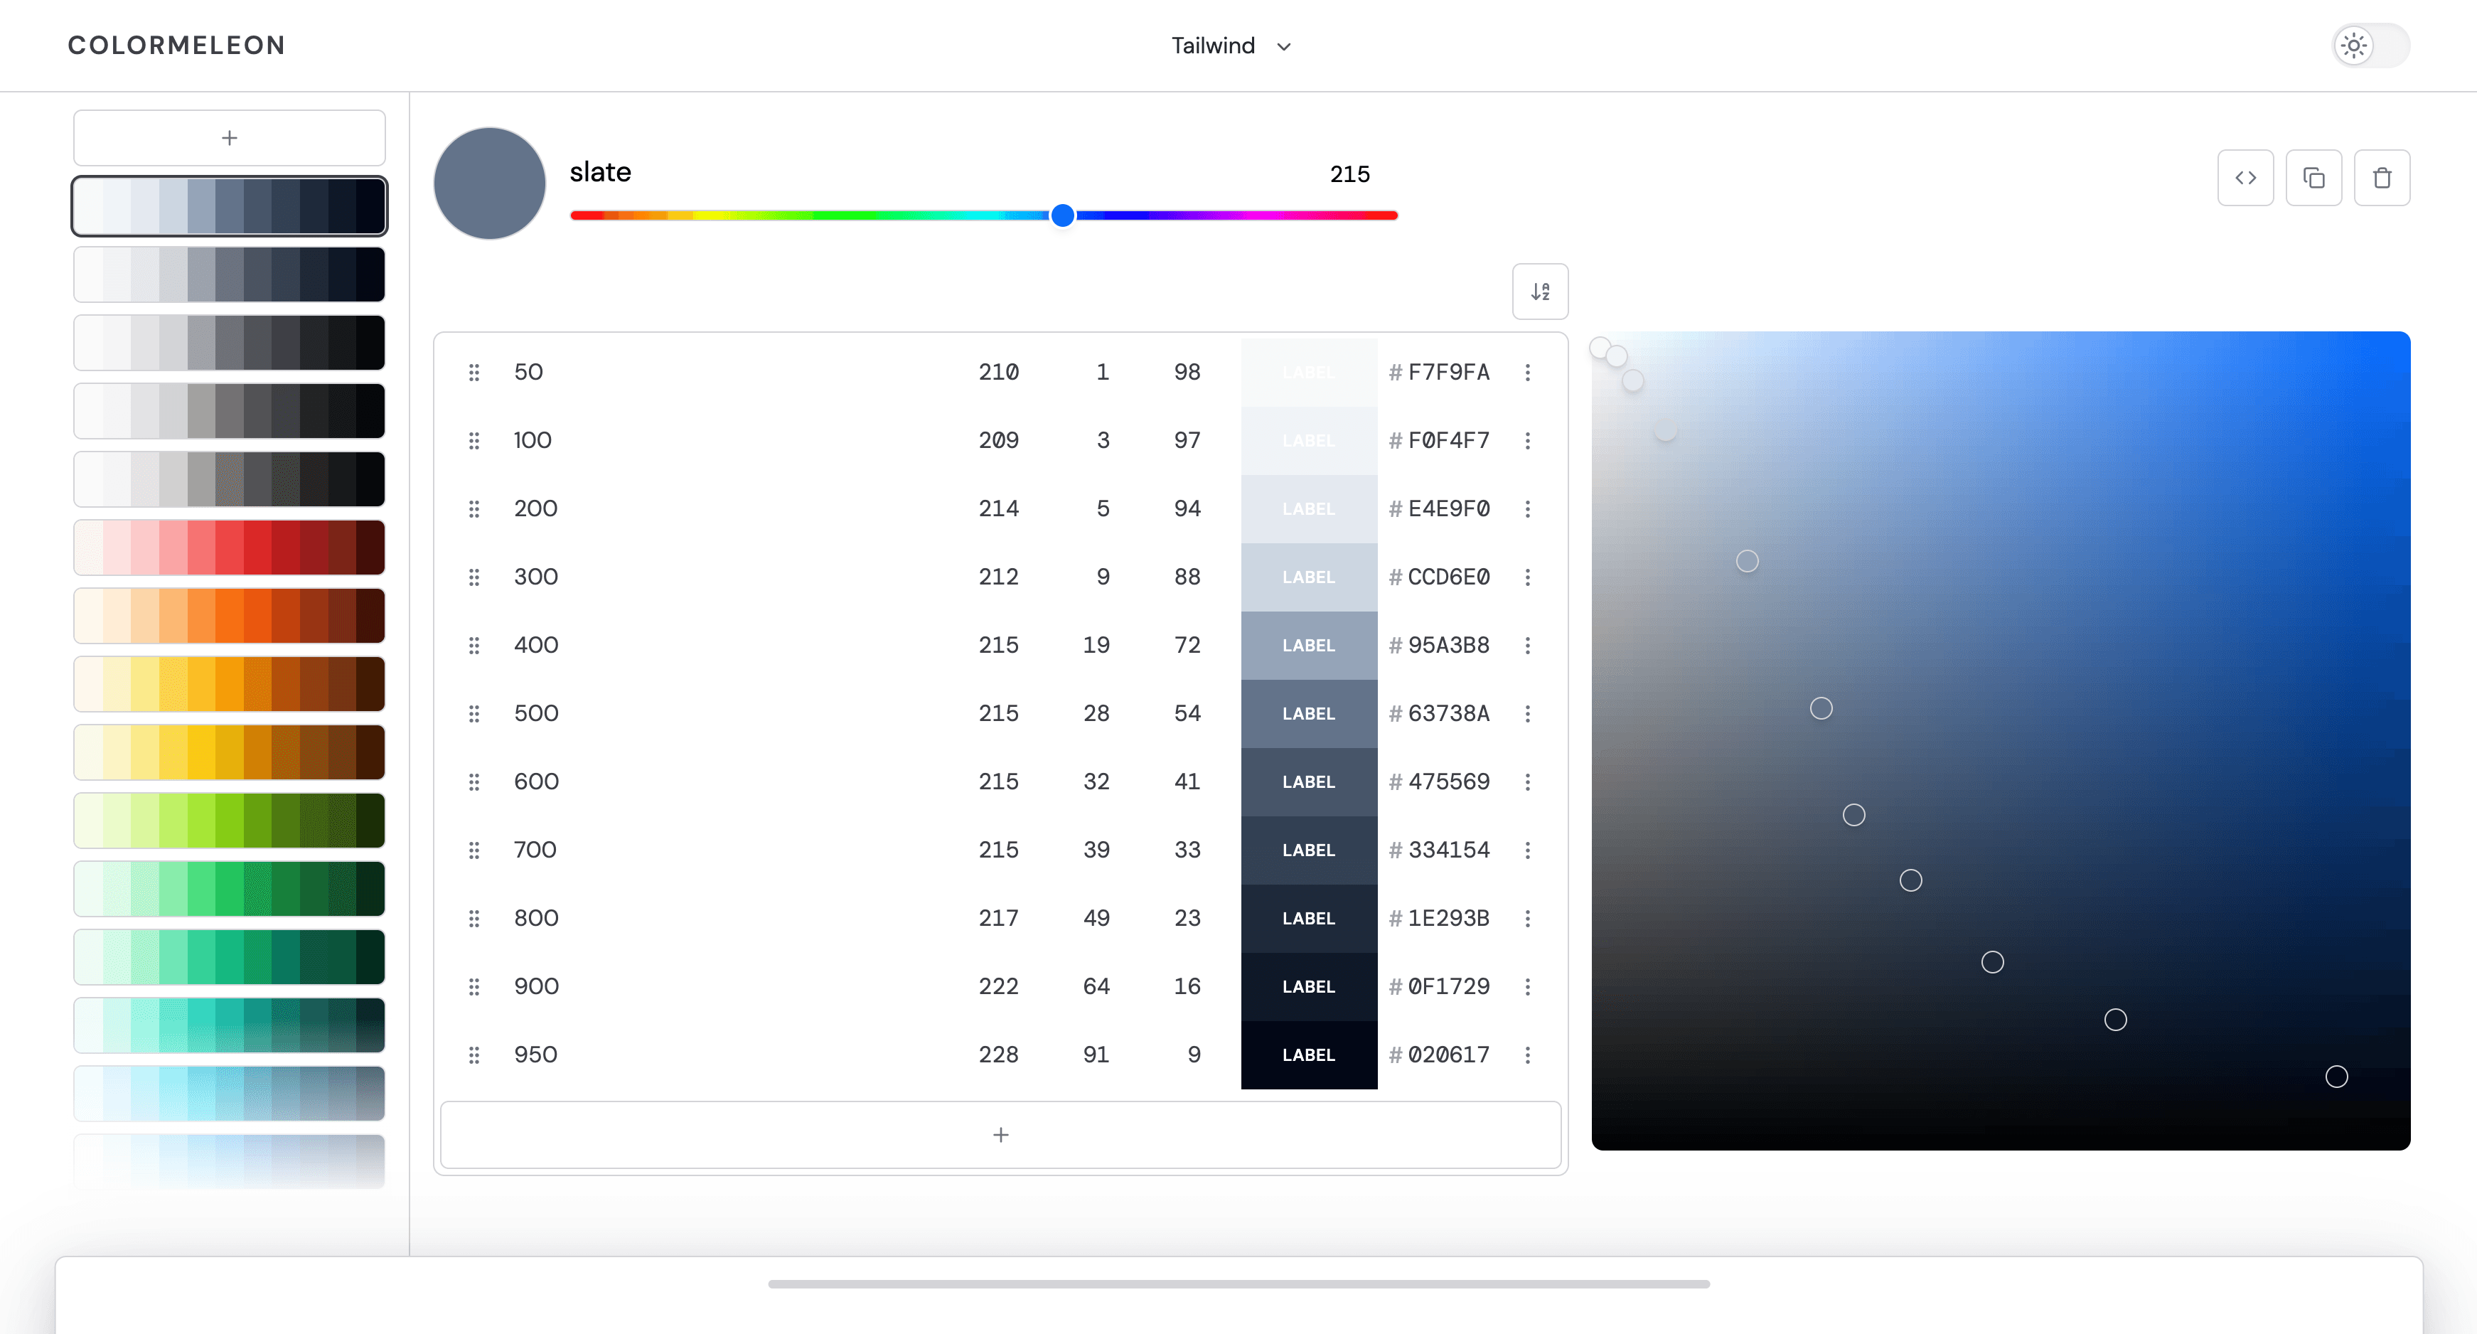
Task: Open the more options menu for shade 400
Action: pyautogui.click(x=1528, y=646)
